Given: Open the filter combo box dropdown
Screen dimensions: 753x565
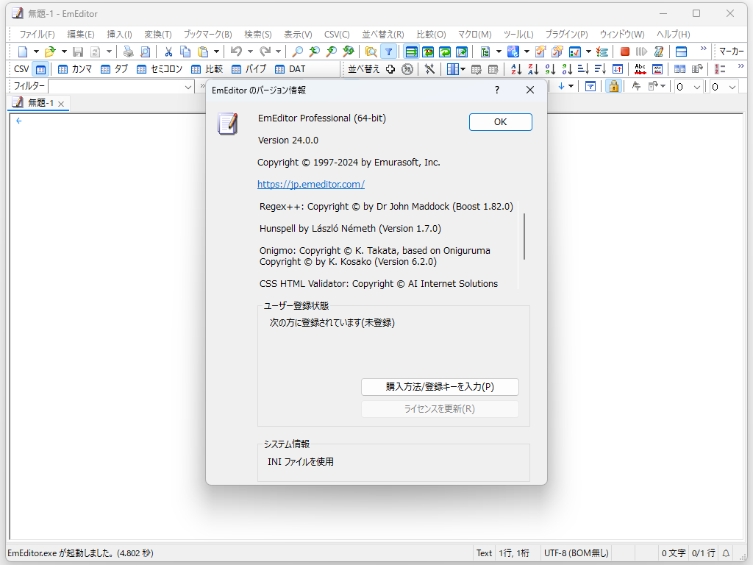Looking at the screenshot, I should [190, 86].
